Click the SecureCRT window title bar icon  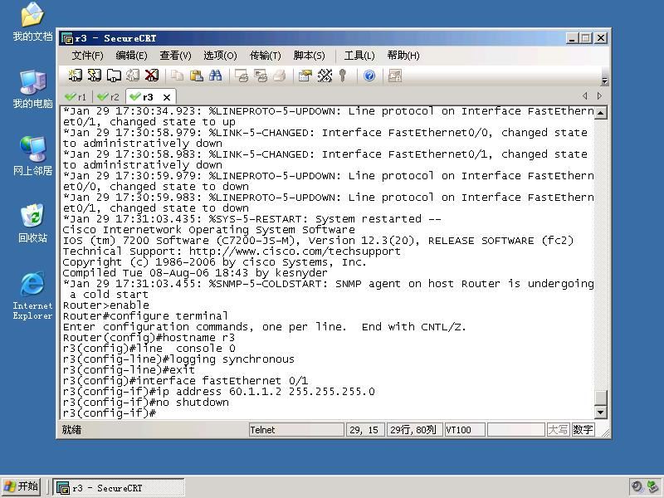[x=67, y=38]
